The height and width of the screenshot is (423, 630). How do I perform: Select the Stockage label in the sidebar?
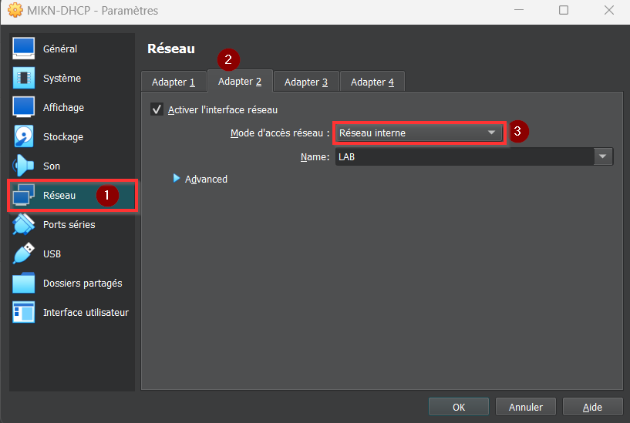pos(63,137)
